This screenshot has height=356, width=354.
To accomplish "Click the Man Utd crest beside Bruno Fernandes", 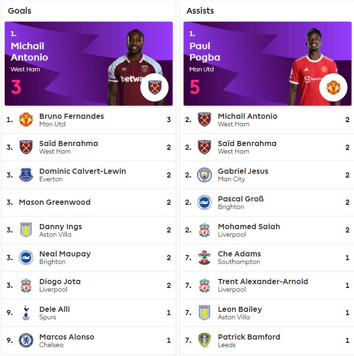I will 26,120.
